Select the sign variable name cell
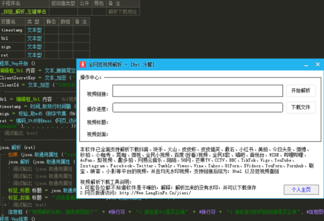The image size is (324, 221). (x=13, y=47)
